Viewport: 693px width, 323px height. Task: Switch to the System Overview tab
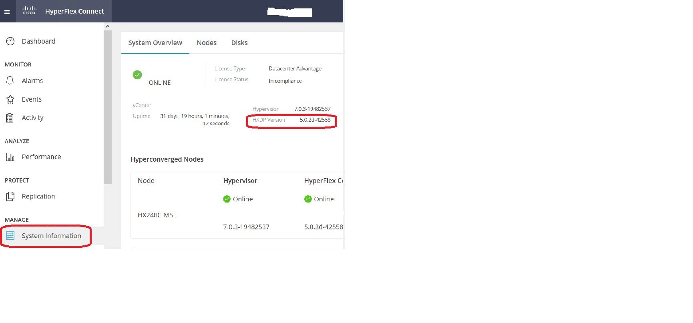point(155,43)
